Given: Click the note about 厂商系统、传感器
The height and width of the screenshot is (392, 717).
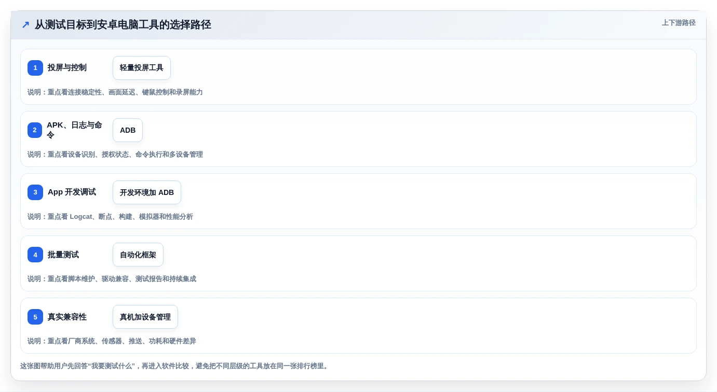Looking at the screenshot, I should (112, 341).
